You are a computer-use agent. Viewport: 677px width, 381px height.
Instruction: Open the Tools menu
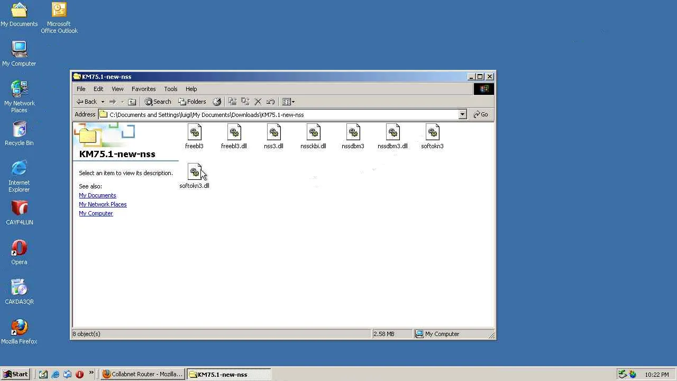click(171, 89)
